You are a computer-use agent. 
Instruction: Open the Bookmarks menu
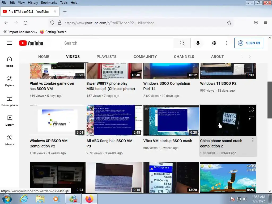coord(49,3)
